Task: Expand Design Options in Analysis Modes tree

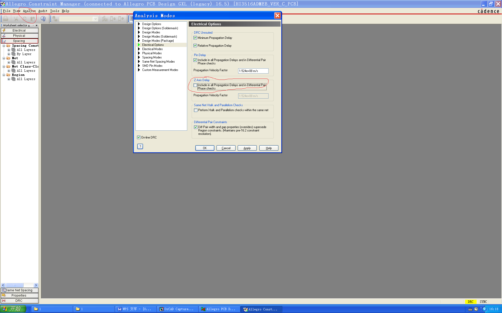Action: coord(139,24)
